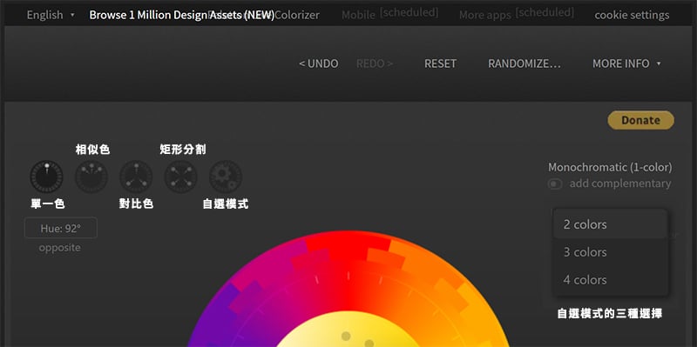Viewport: 697px width, 347px height.
Task: Click the opposite link below Hue
Action: coord(59,248)
